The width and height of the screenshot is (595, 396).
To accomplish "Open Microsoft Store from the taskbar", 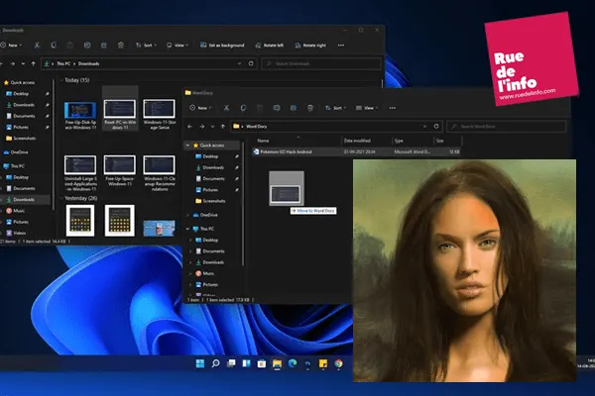I will pos(262,363).
